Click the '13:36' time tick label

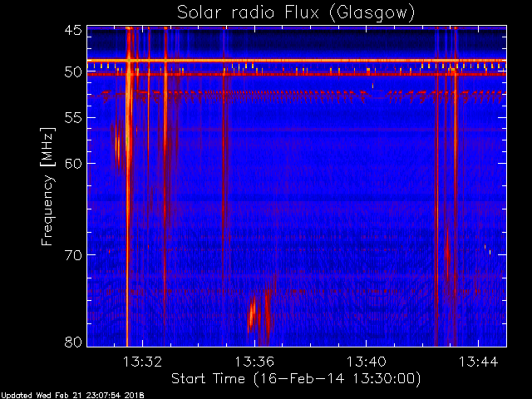pos(254,362)
